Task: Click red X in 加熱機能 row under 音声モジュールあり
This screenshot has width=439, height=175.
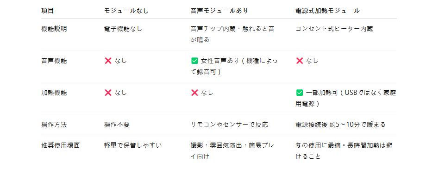Action: point(194,93)
